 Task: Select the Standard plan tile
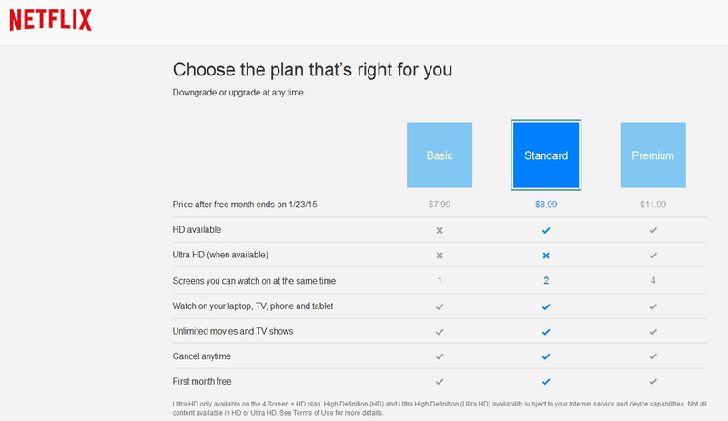pos(546,155)
